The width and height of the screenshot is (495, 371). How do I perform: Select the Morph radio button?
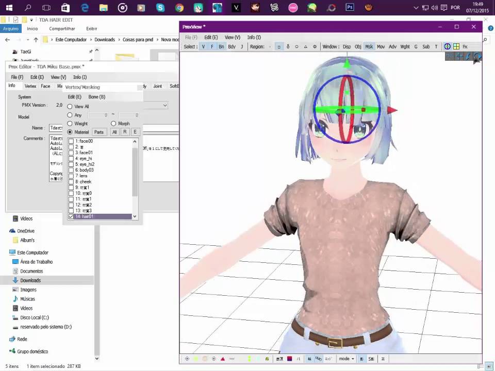[x=113, y=124]
